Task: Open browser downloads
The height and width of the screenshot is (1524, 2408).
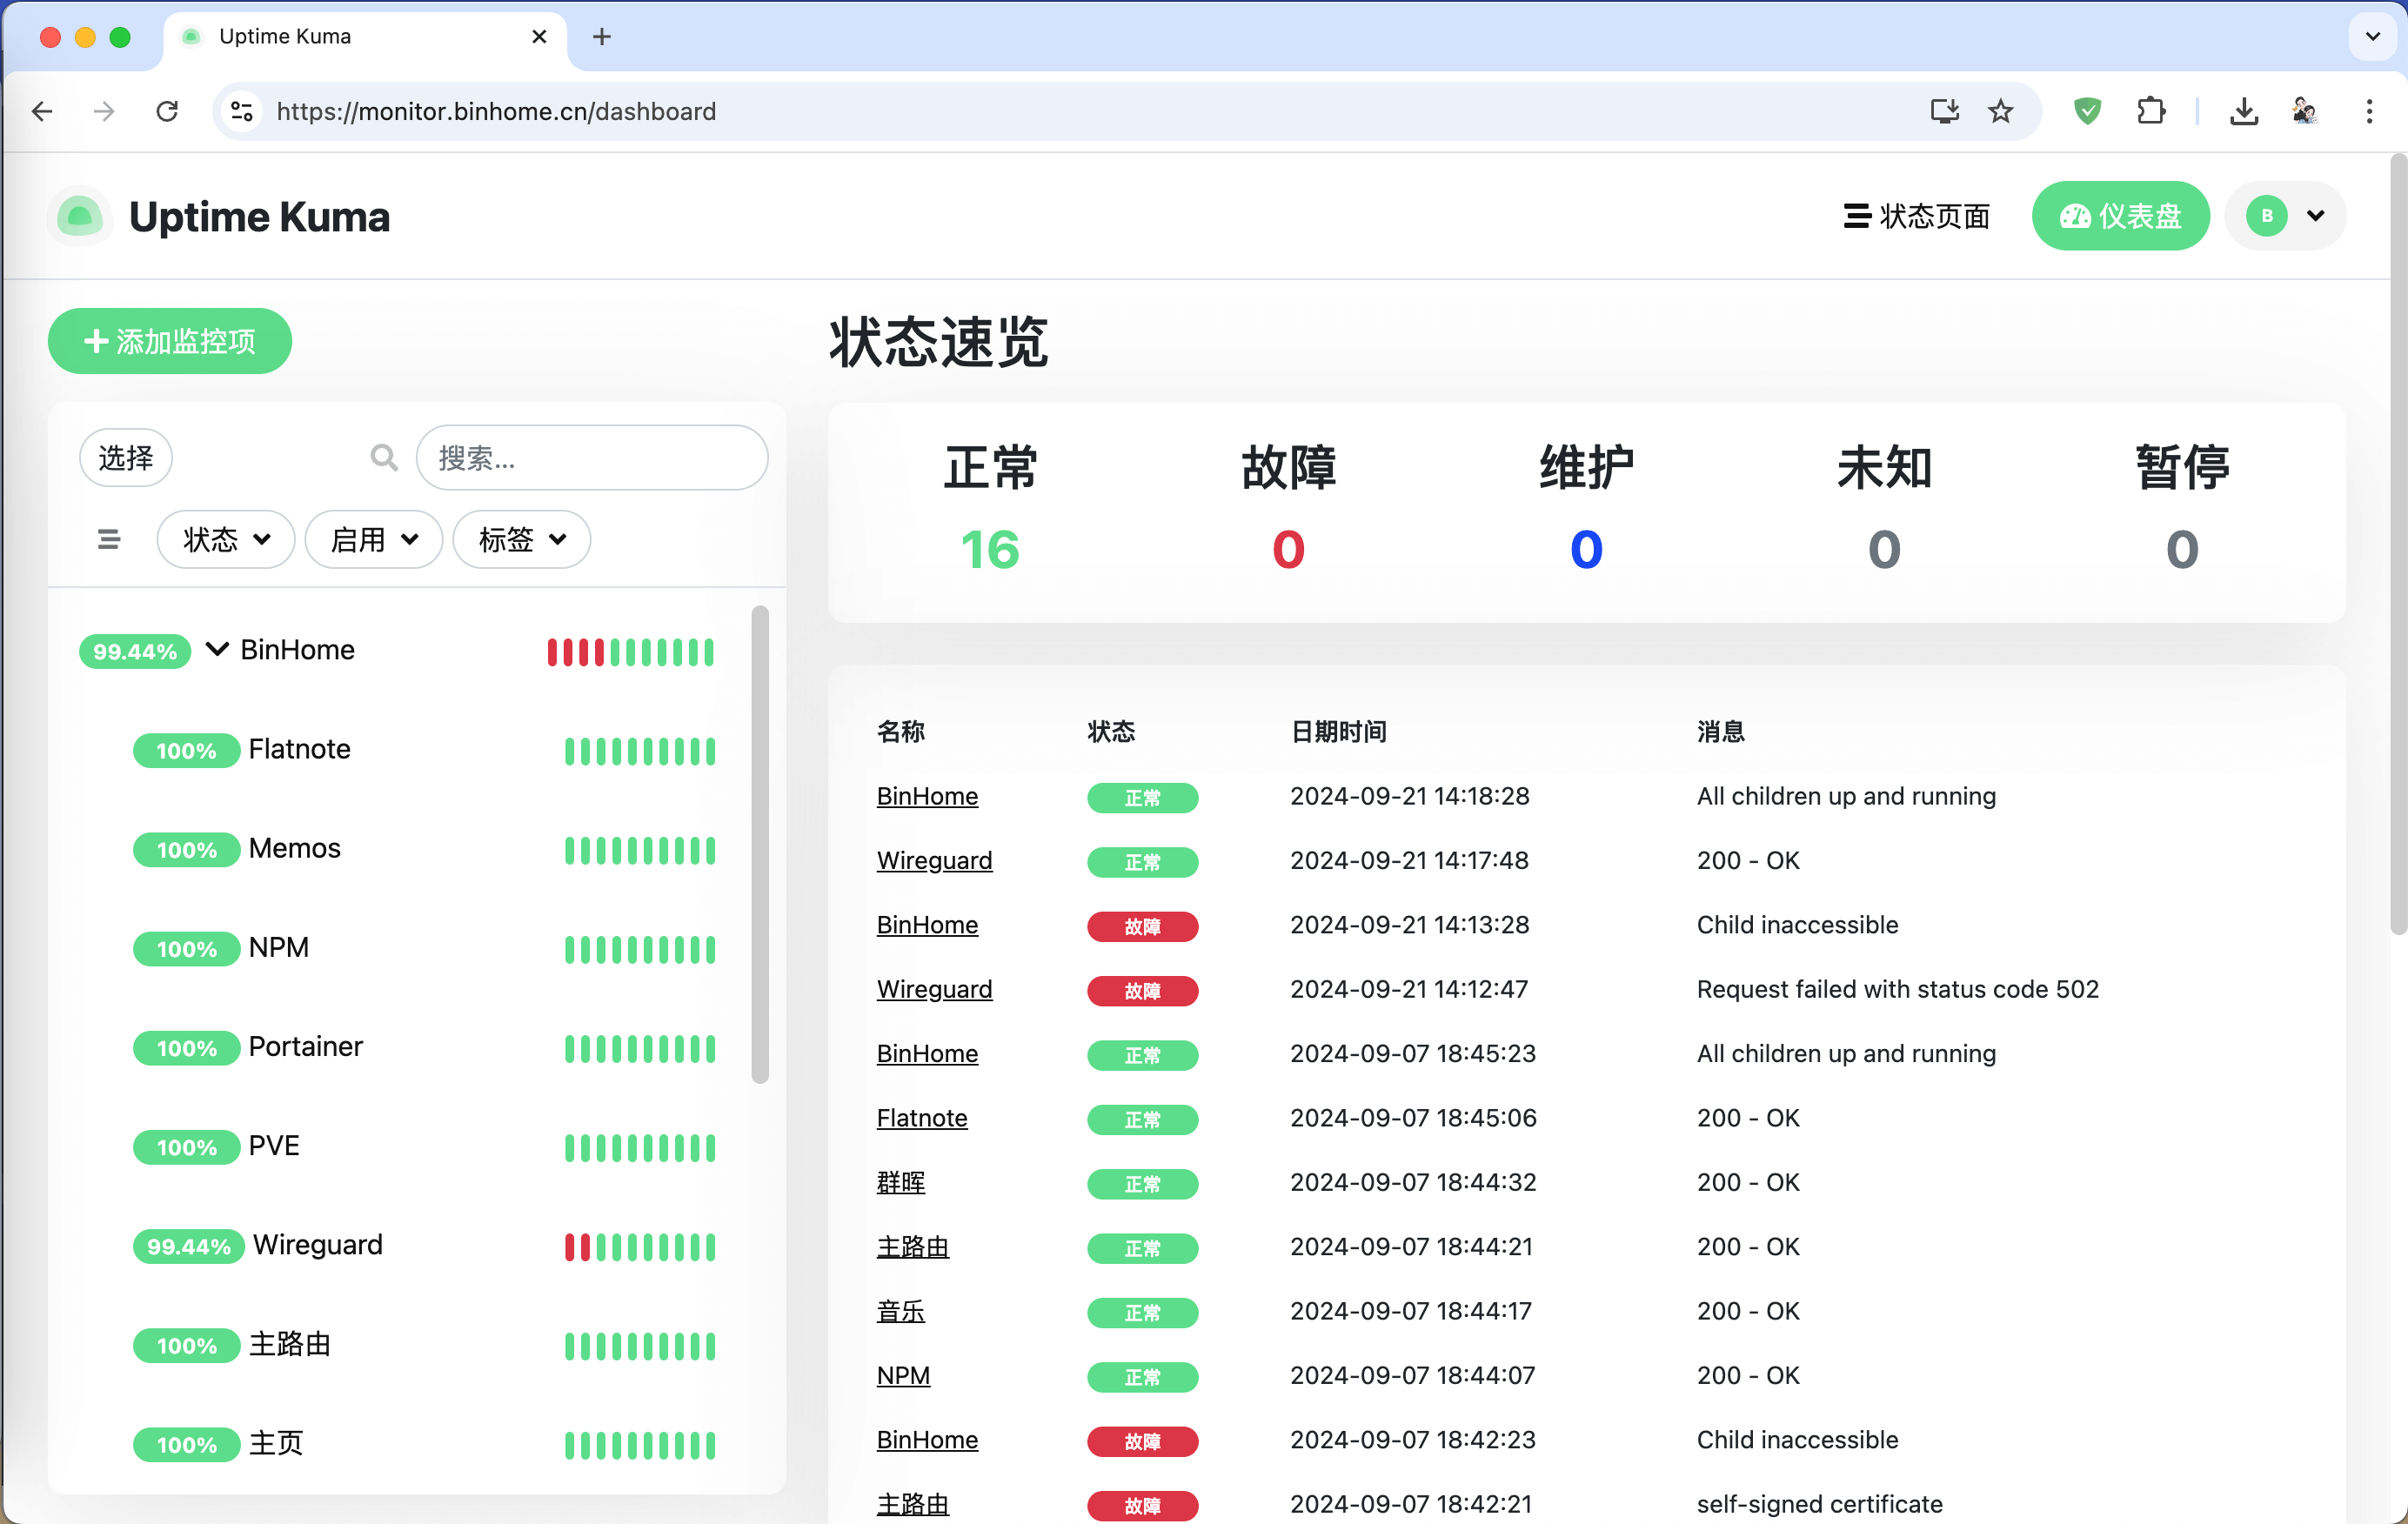Action: point(2244,111)
